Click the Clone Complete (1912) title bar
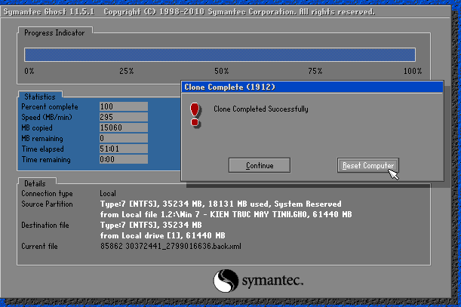 click(312, 87)
